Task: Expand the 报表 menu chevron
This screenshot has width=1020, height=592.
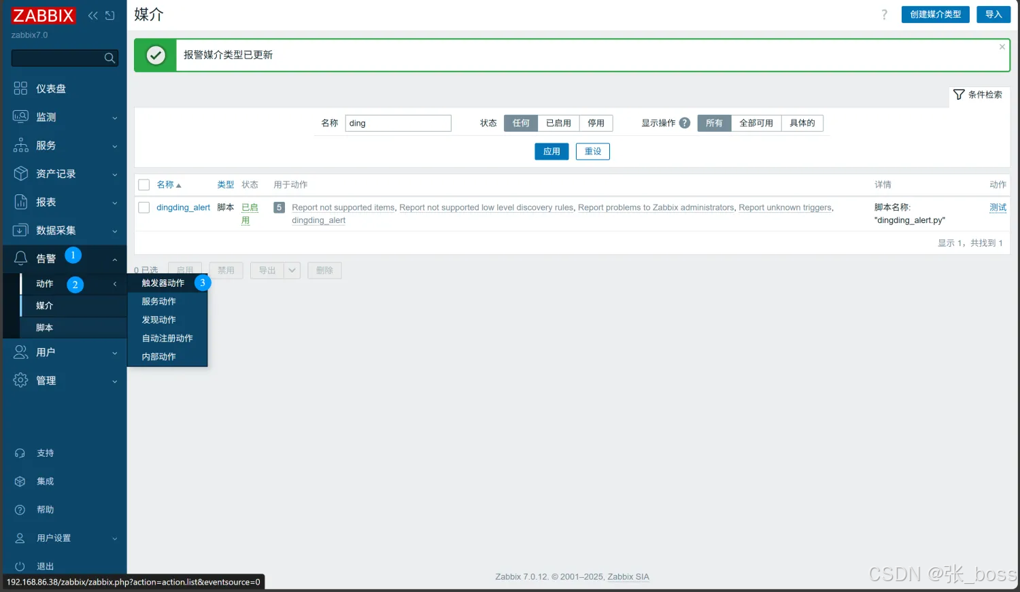Action: [x=114, y=203]
